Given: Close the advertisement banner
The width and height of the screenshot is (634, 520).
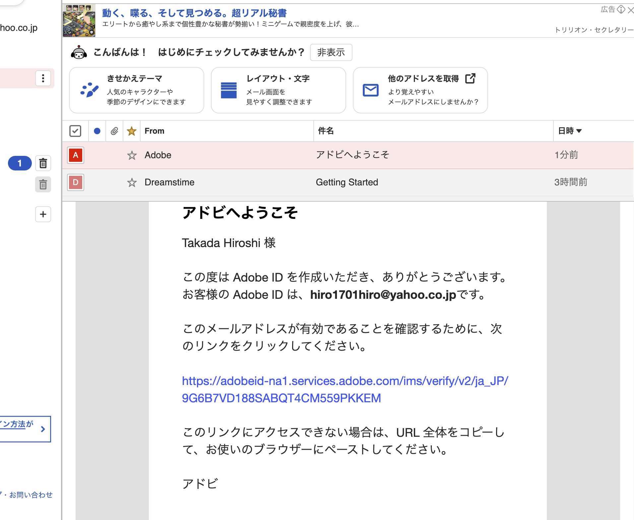Looking at the screenshot, I should point(630,10).
